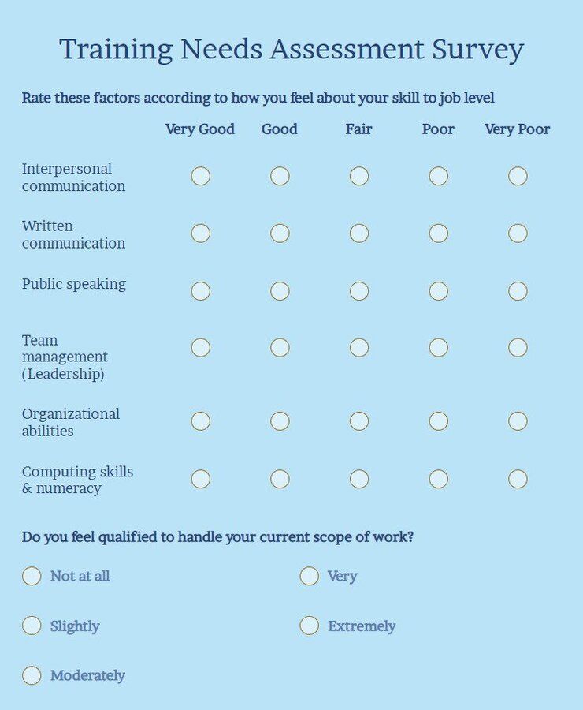Mark Computing skills as Good
Image resolution: width=583 pixels, height=710 pixels.
[x=280, y=478]
